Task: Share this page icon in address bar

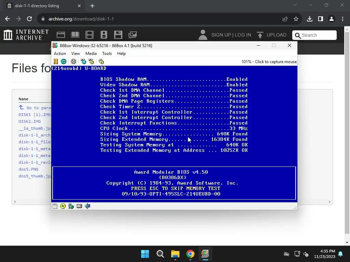Action: (x=285, y=19)
